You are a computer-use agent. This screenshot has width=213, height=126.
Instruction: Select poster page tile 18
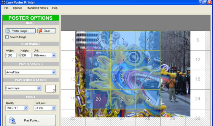[198, 80]
